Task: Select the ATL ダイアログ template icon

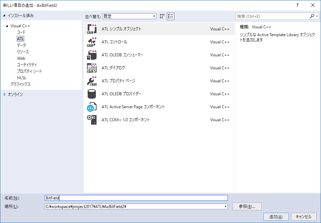Action: click(91, 68)
